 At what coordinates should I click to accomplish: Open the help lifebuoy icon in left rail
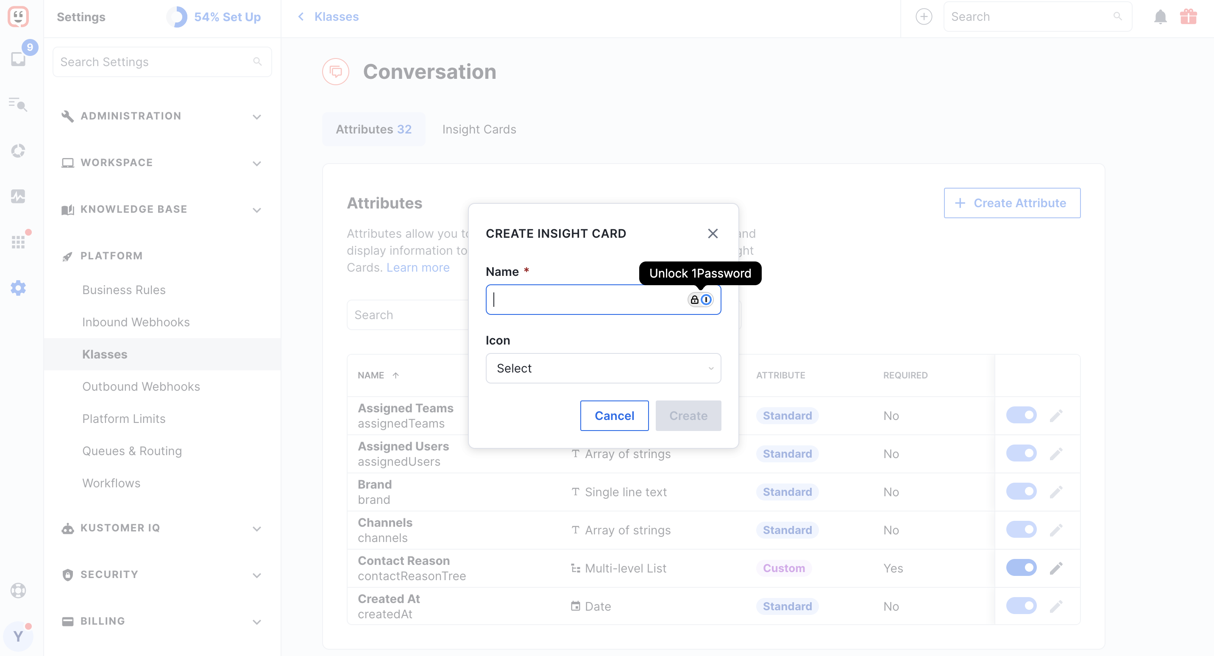[x=18, y=590]
